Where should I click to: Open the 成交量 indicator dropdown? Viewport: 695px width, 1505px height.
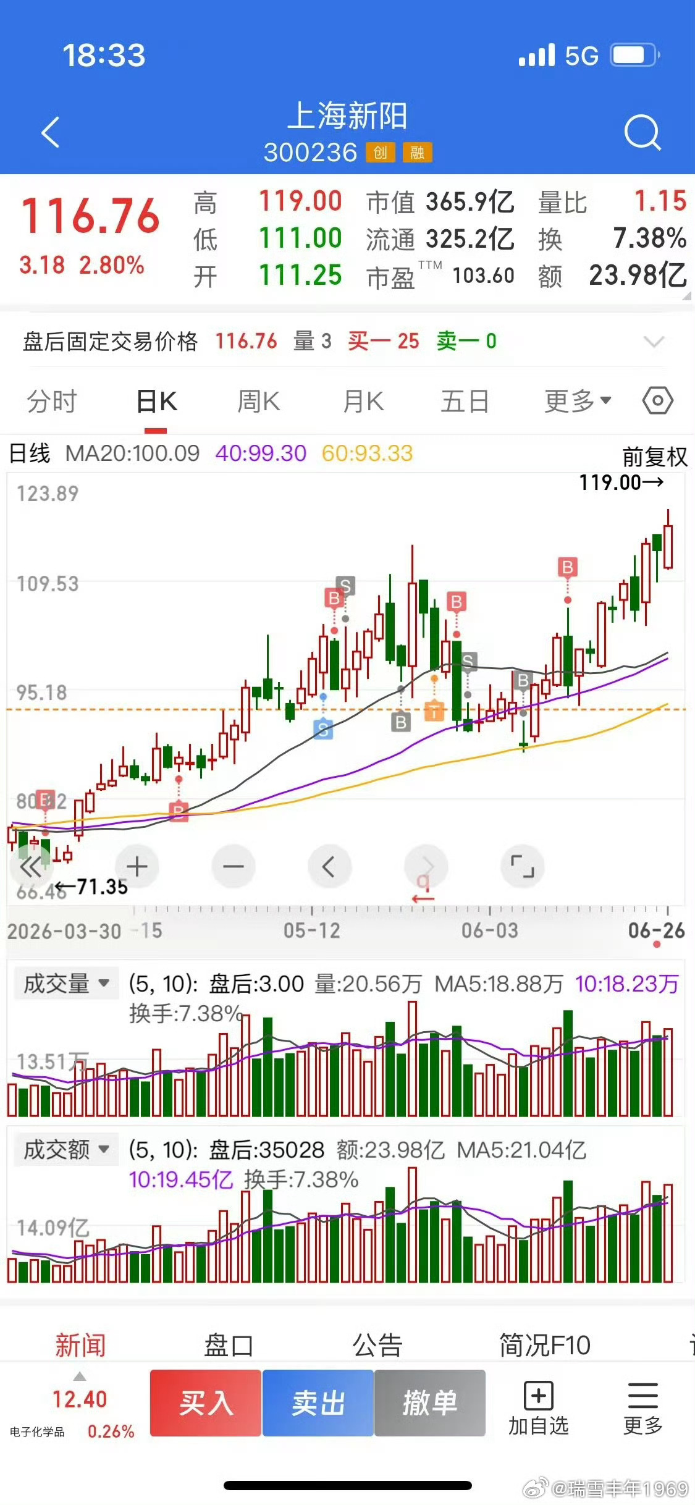[x=66, y=983]
